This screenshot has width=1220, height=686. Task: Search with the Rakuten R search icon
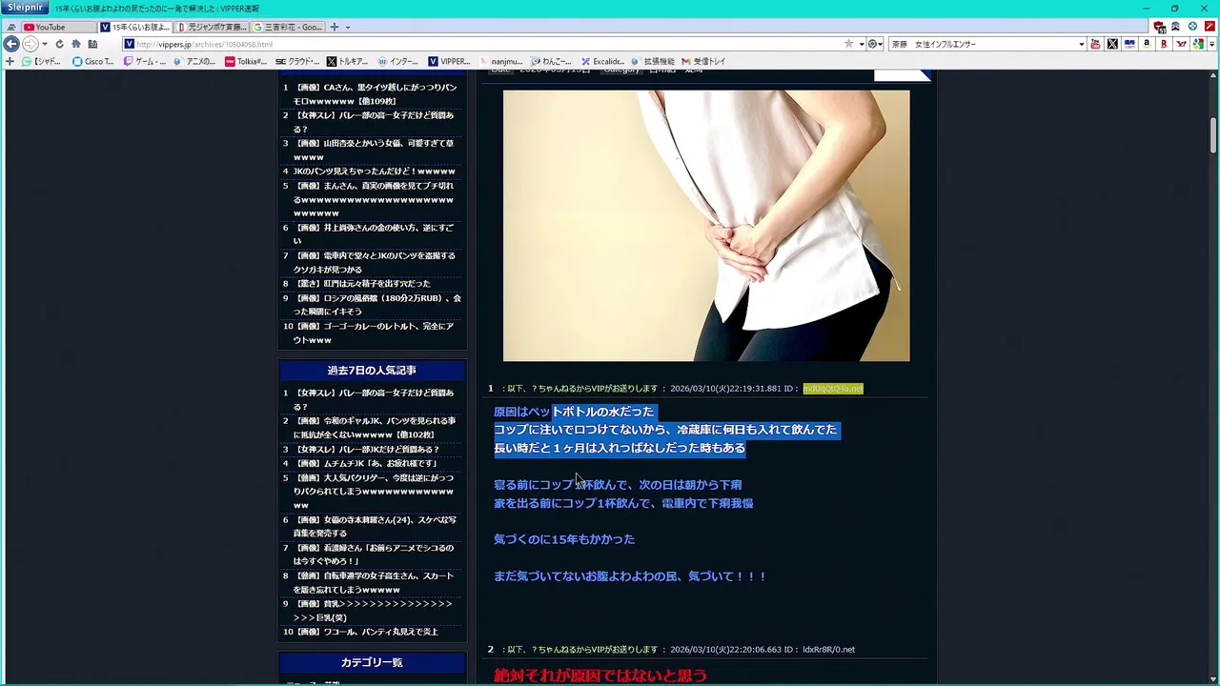coord(1164,44)
